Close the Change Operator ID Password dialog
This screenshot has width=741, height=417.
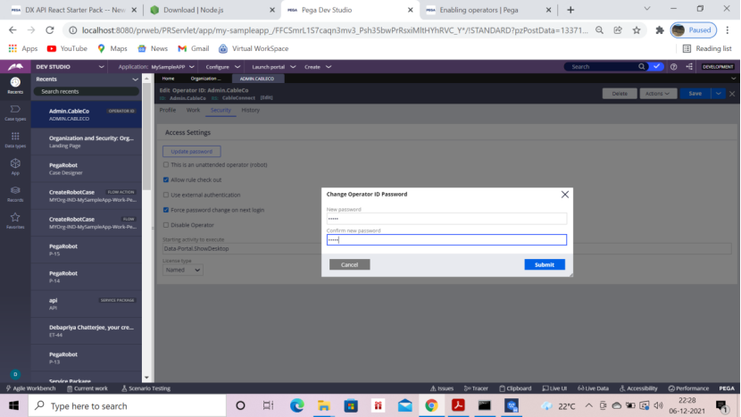tap(565, 195)
